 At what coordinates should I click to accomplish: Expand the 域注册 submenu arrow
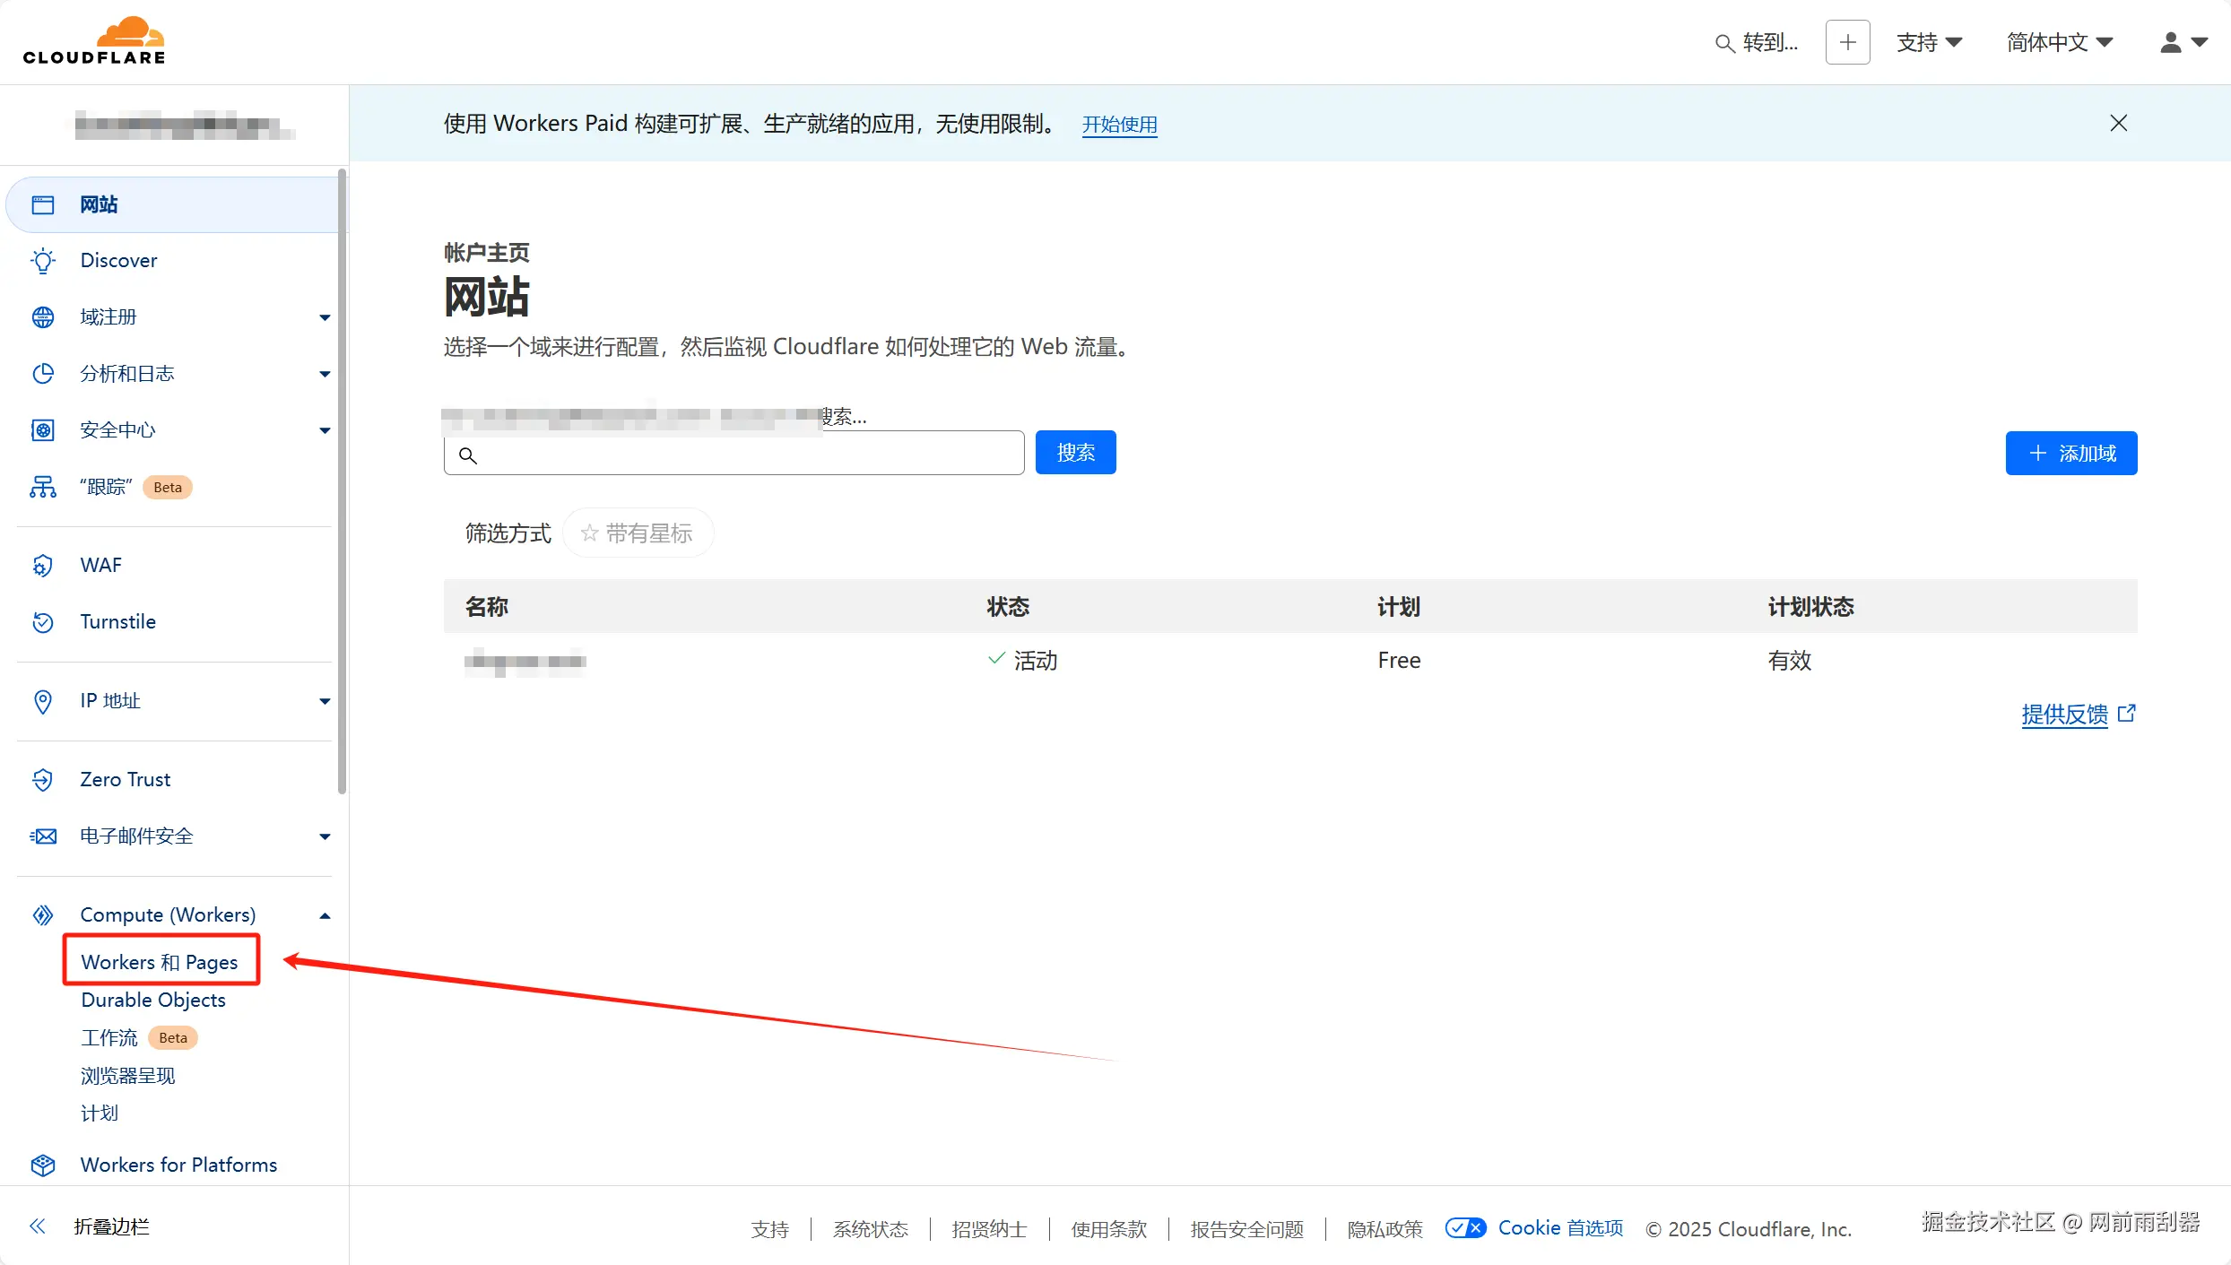point(325,316)
